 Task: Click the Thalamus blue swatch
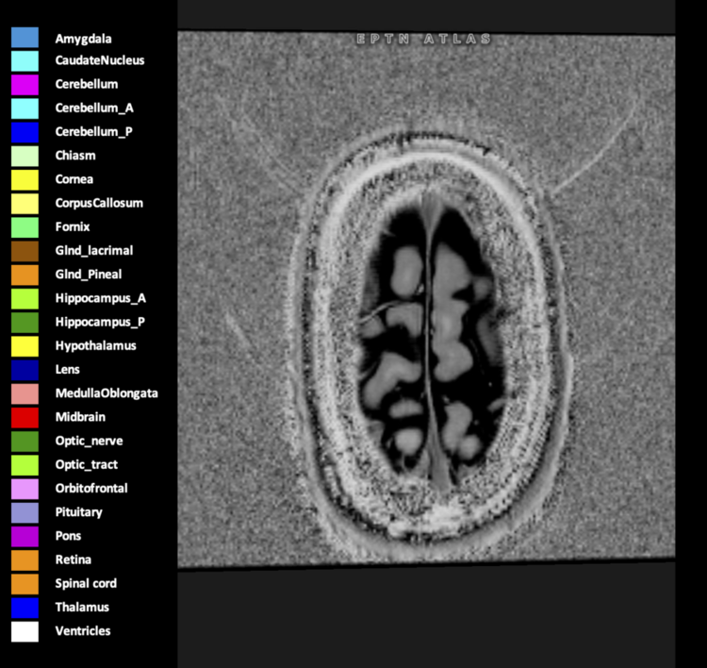click(25, 608)
